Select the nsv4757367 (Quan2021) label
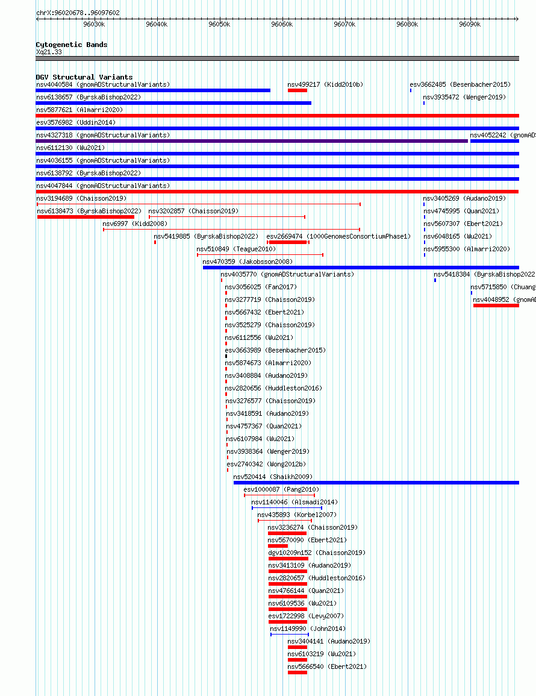The height and width of the screenshot is (696, 536). click(x=264, y=426)
